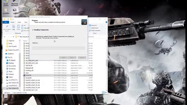Collapse the Explorer ribbon chevron
This screenshot has width=187, height=105.
(104, 22)
